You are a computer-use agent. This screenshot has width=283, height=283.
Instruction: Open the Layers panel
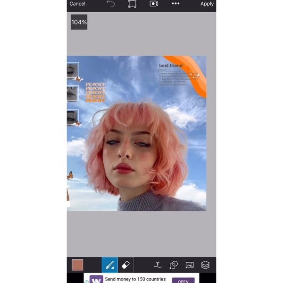coord(205,265)
